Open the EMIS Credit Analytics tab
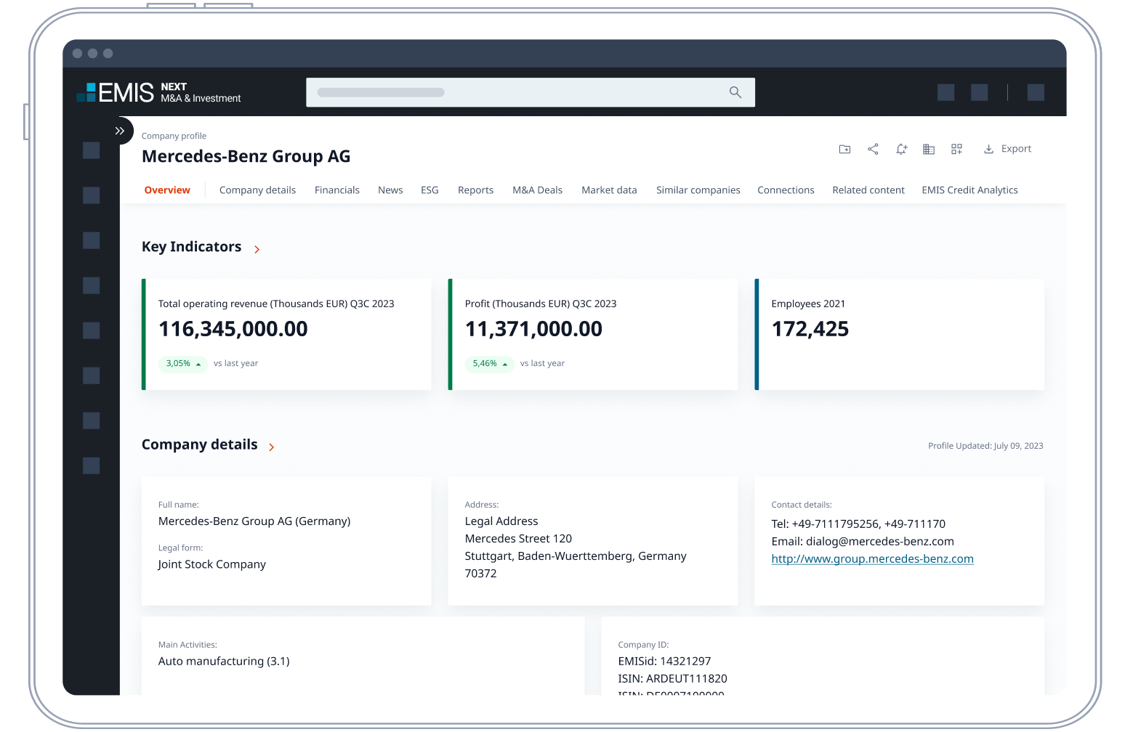Image resolution: width=1125 pixels, height=732 pixels. click(x=969, y=190)
